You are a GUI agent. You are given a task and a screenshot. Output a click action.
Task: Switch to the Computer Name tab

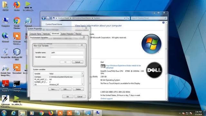coord(35,34)
